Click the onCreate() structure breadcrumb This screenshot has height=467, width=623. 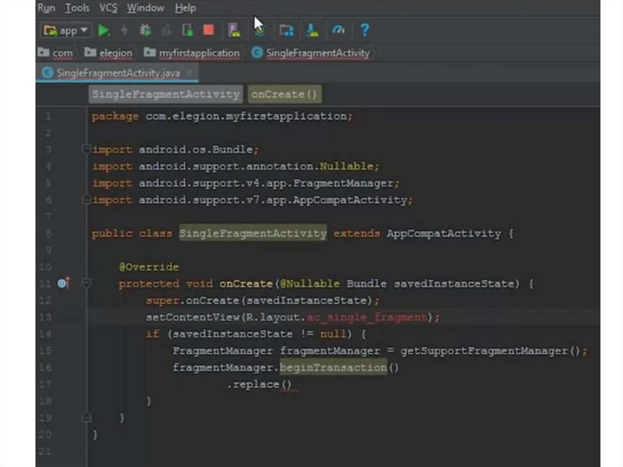coord(284,94)
